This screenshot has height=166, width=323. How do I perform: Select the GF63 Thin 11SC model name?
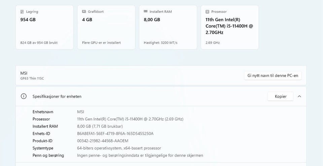32,78
